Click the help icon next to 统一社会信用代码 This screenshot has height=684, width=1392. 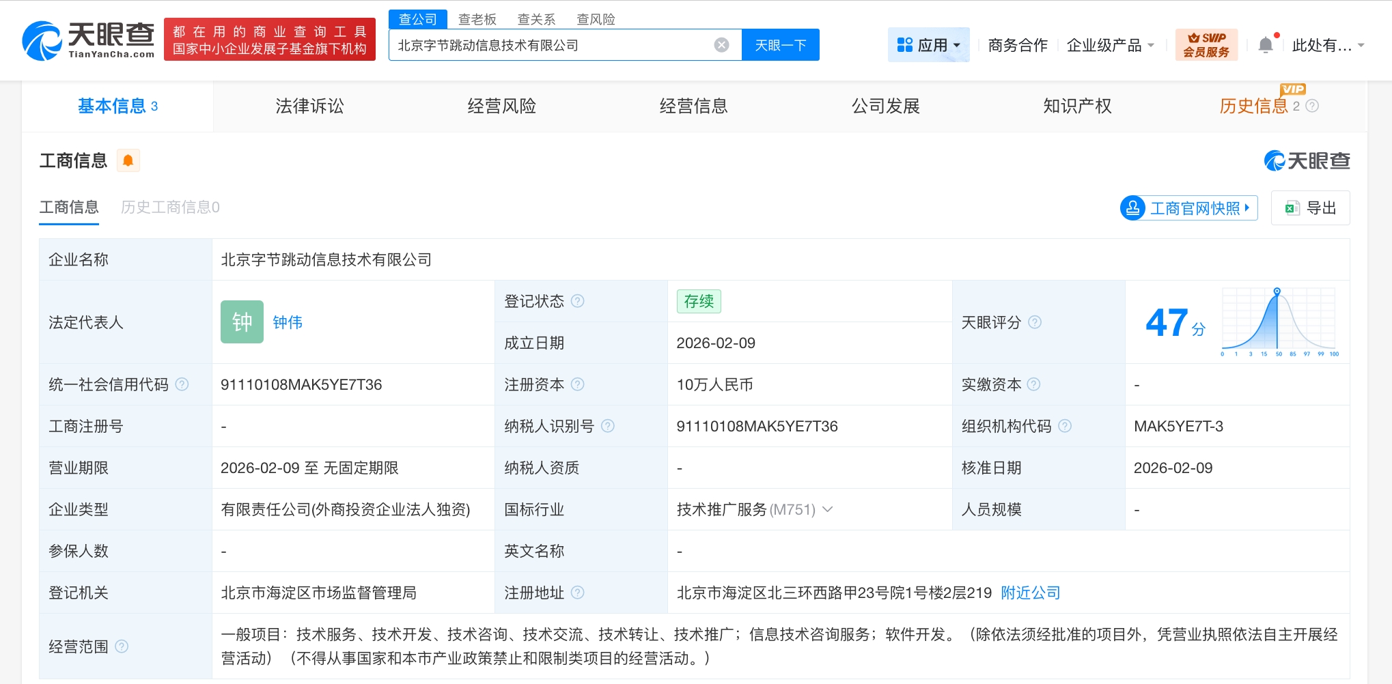[x=182, y=384]
